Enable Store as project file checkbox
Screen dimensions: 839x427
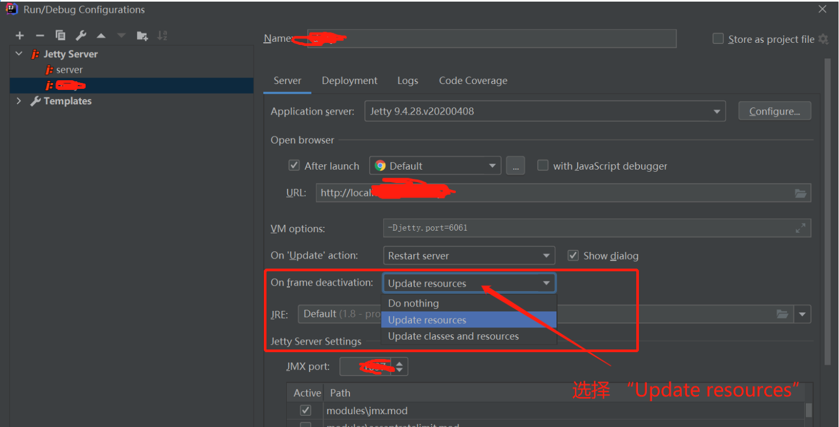(x=718, y=39)
